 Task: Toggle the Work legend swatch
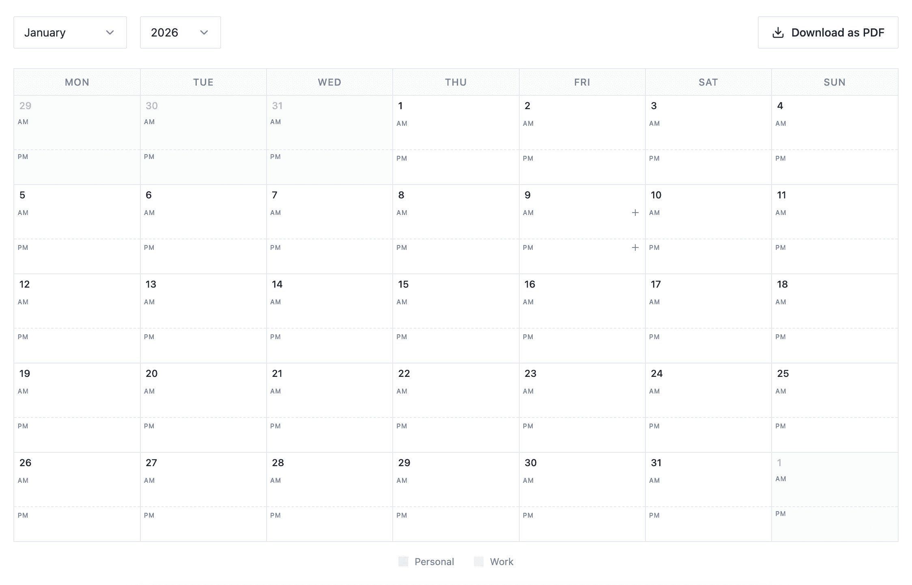[478, 561]
